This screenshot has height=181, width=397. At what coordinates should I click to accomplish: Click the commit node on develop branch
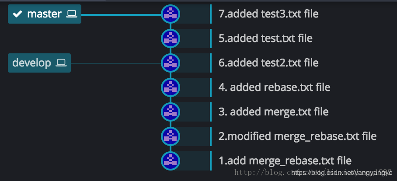[x=170, y=63]
